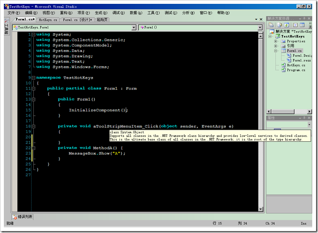Viewport: 318px width, 233px height.
Task: Open the 生成(B) build menu
Action: coord(101,13)
